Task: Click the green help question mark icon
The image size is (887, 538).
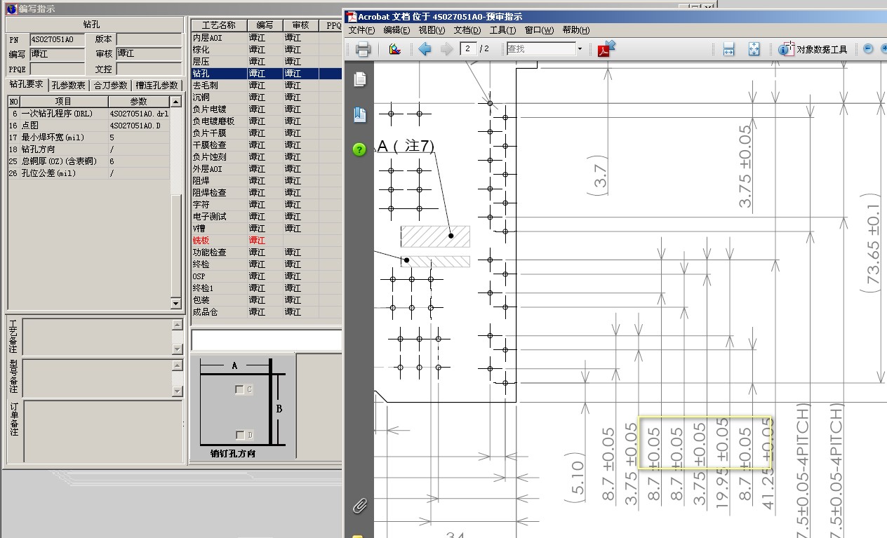Action: (360, 149)
